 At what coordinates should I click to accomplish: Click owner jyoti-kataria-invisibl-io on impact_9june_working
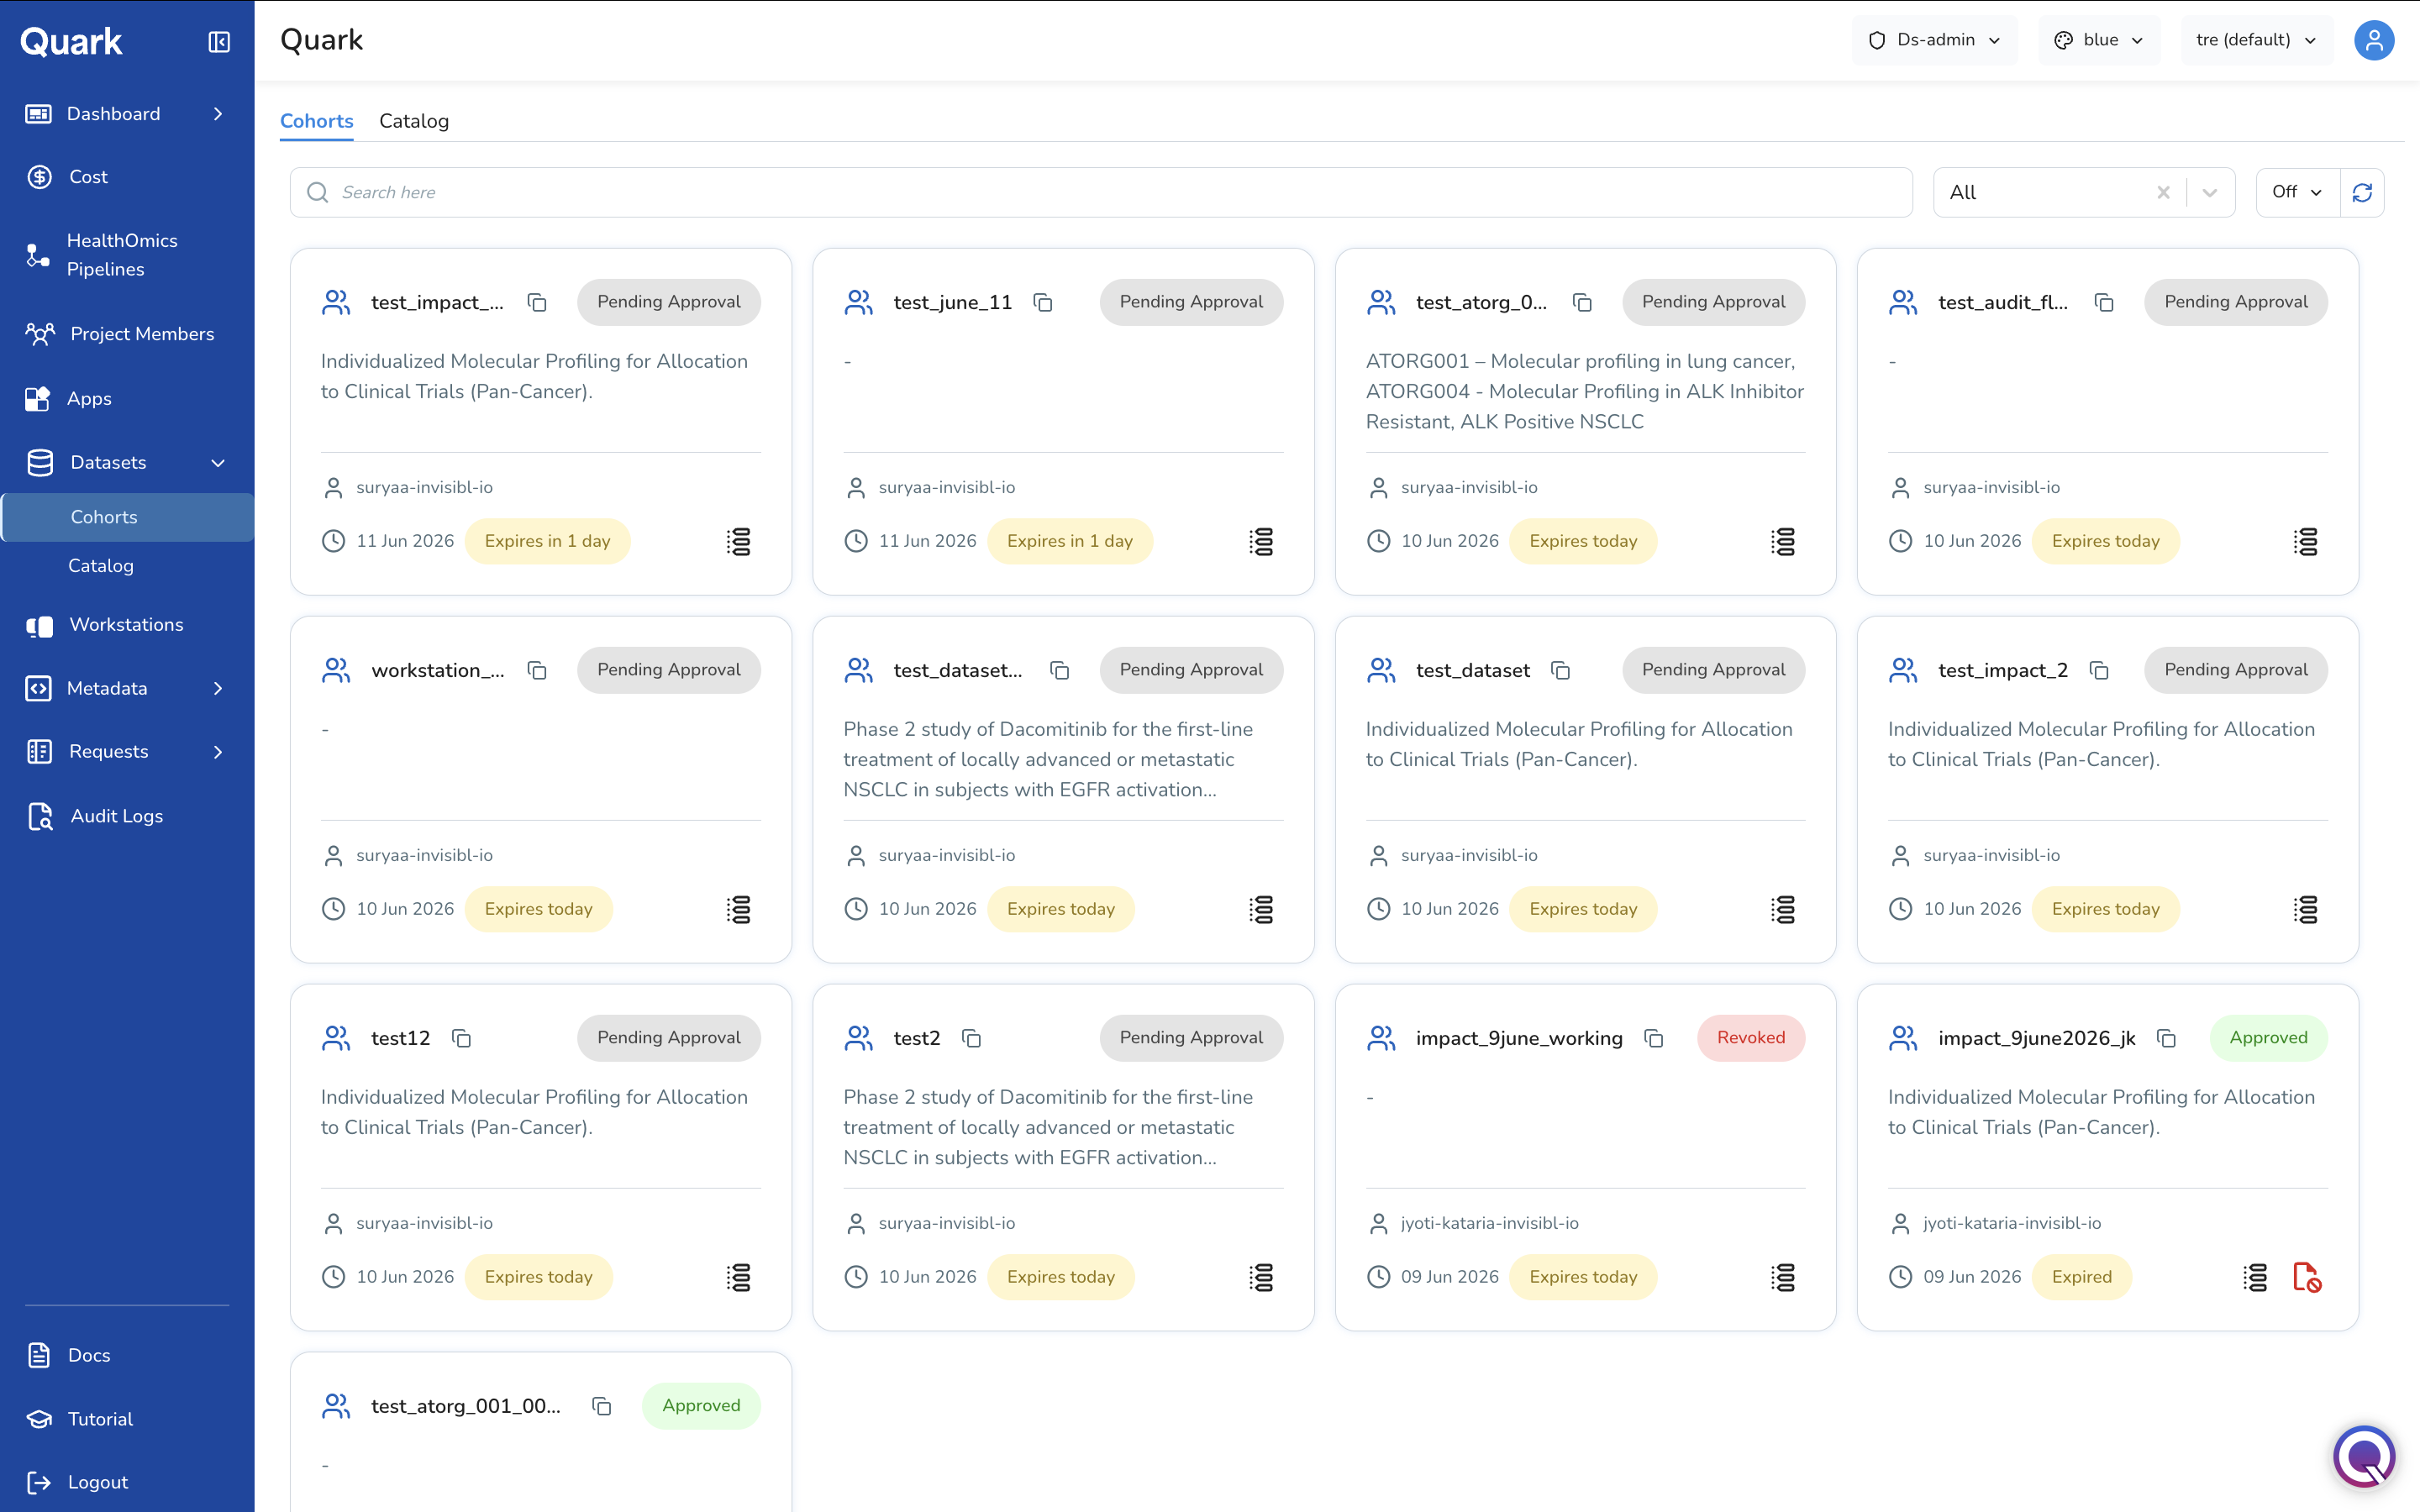(1489, 1223)
